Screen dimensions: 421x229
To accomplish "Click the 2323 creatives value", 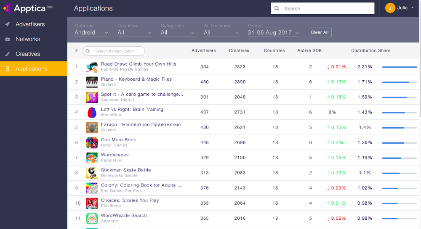I will (240, 67).
